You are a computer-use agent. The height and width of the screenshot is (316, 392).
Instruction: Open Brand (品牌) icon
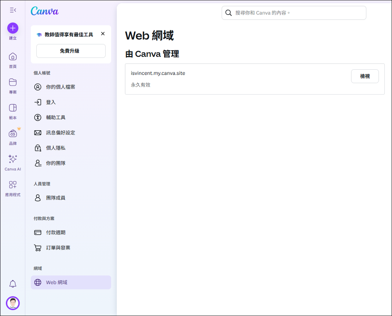(13, 134)
